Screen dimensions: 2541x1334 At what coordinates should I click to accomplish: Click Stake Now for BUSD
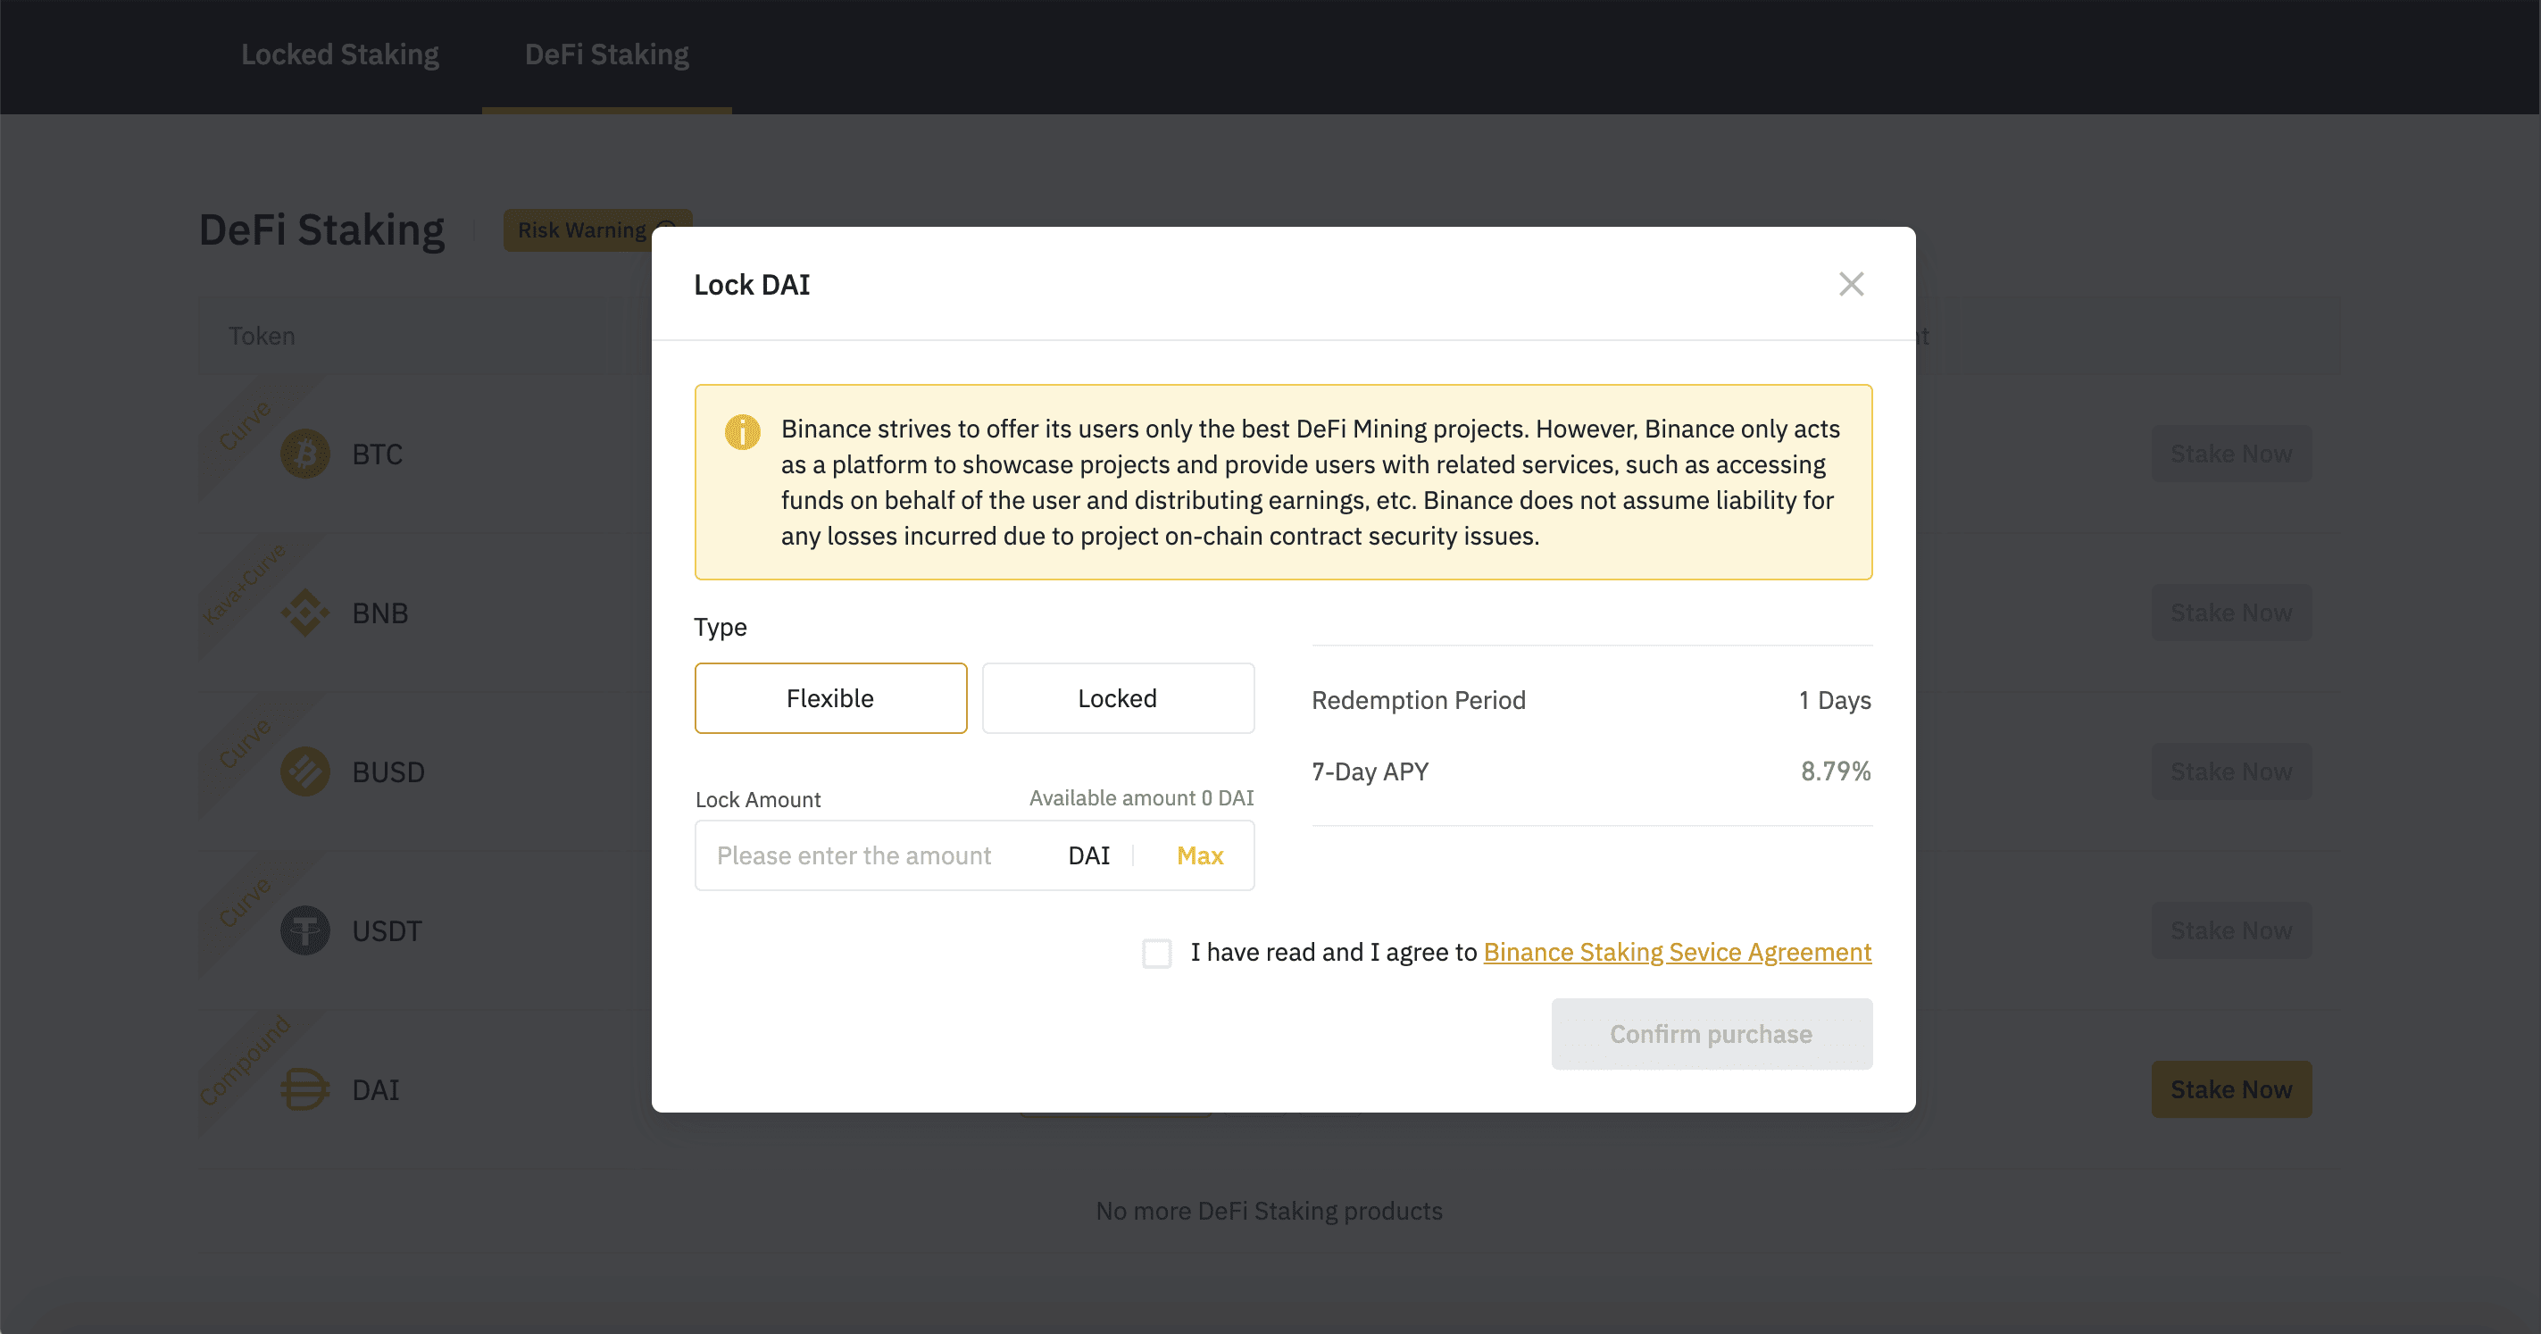[2231, 771]
